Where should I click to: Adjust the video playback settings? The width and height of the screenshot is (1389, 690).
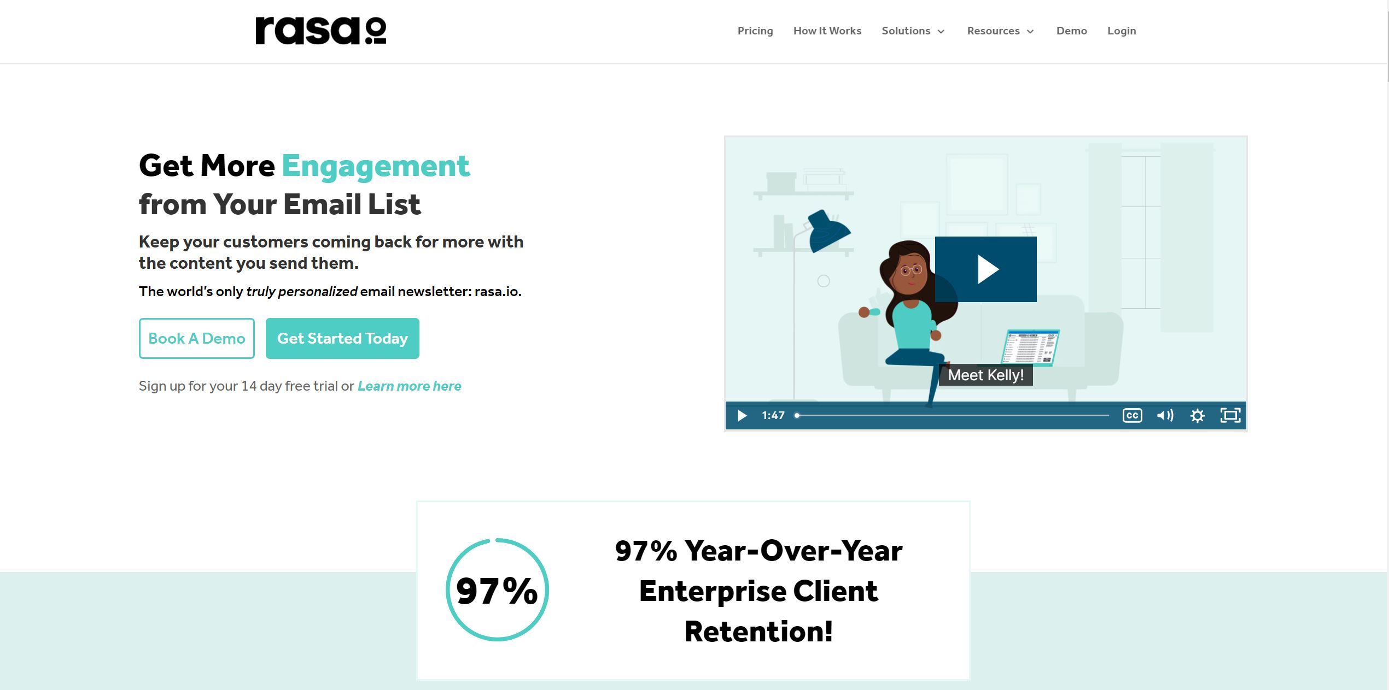coord(1198,415)
